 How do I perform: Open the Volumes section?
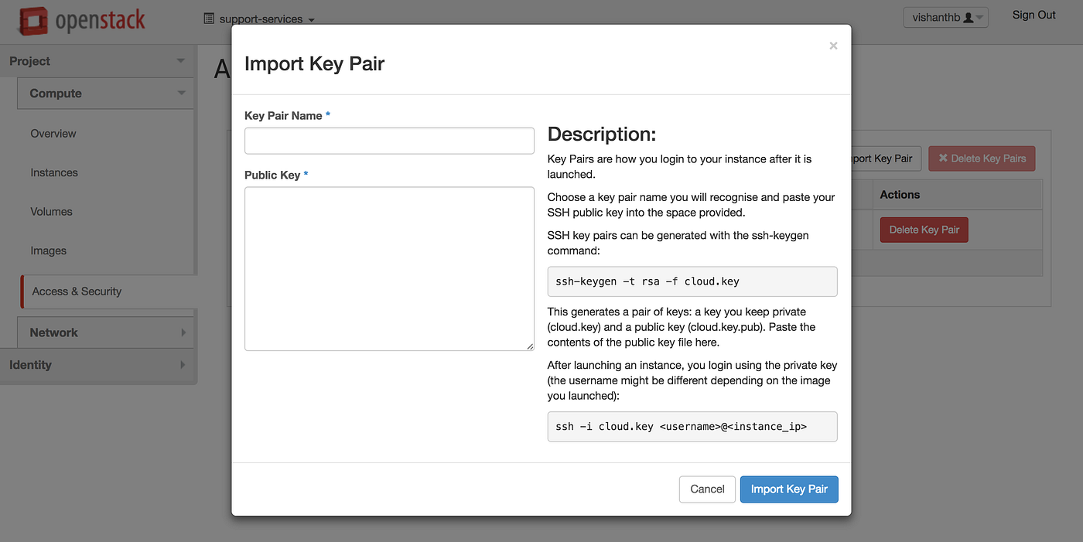[x=51, y=211]
